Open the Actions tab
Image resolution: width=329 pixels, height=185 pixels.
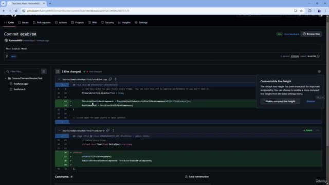[61, 23]
